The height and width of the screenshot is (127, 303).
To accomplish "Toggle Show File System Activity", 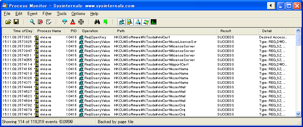I will pos(129,22).
